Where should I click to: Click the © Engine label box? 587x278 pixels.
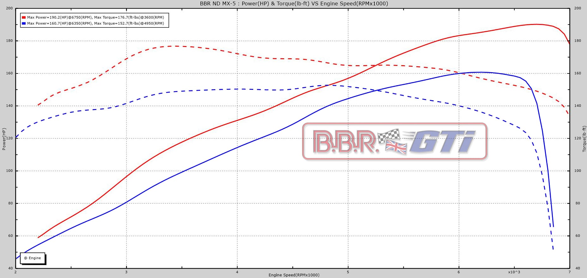(33, 258)
